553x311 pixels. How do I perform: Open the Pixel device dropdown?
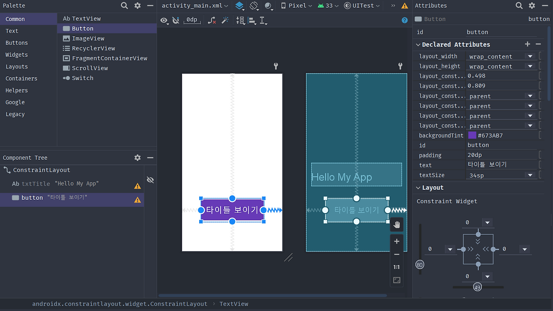(x=296, y=6)
